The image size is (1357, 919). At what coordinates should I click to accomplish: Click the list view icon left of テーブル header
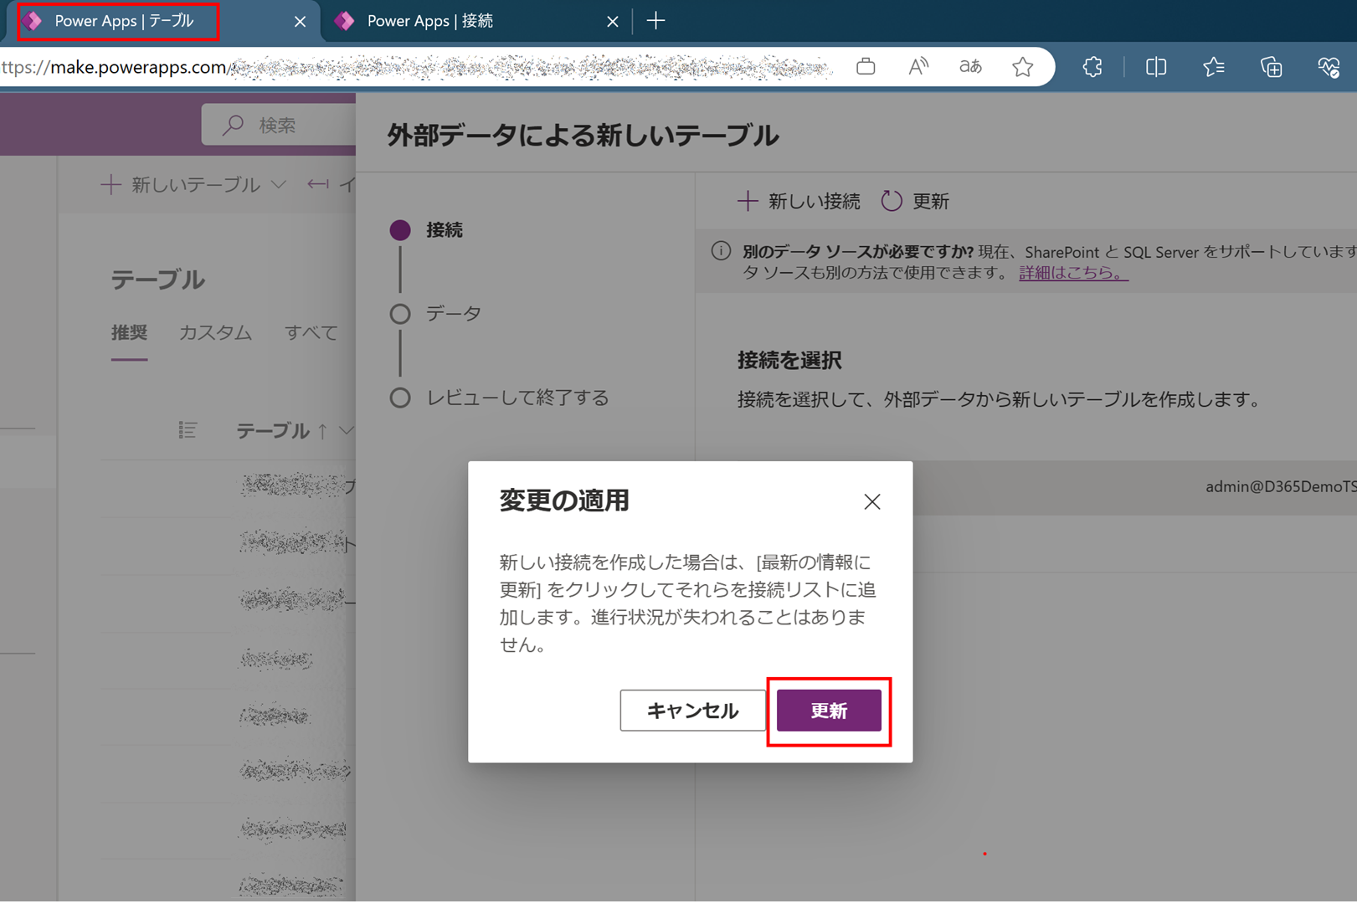[188, 430]
